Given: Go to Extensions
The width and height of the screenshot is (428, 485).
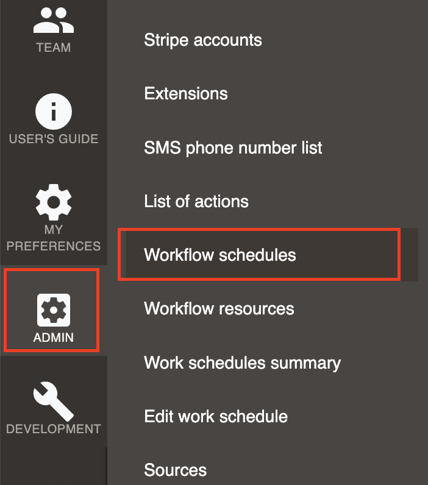Looking at the screenshot, I should (x=186, y=94).
